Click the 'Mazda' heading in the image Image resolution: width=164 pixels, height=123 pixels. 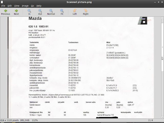tap(35, 18)
